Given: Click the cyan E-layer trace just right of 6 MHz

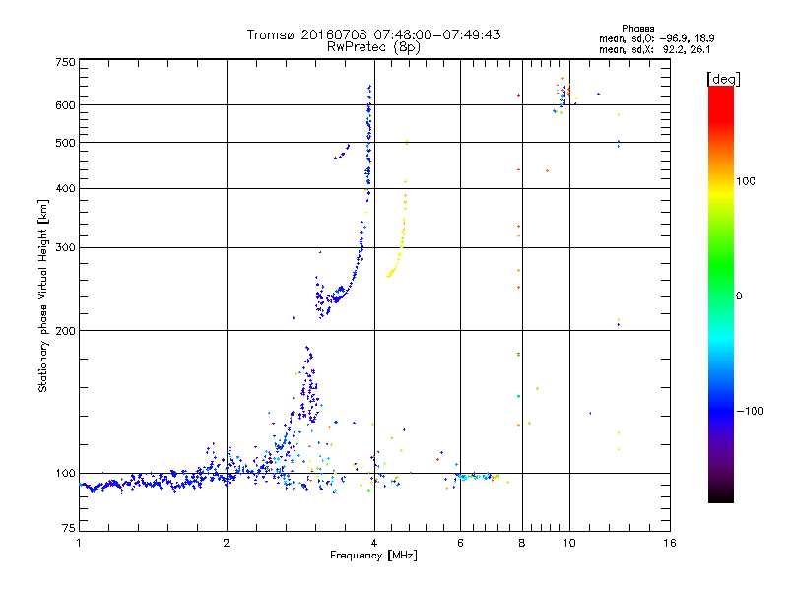Looking at the screenshot, I should (475, 476).
